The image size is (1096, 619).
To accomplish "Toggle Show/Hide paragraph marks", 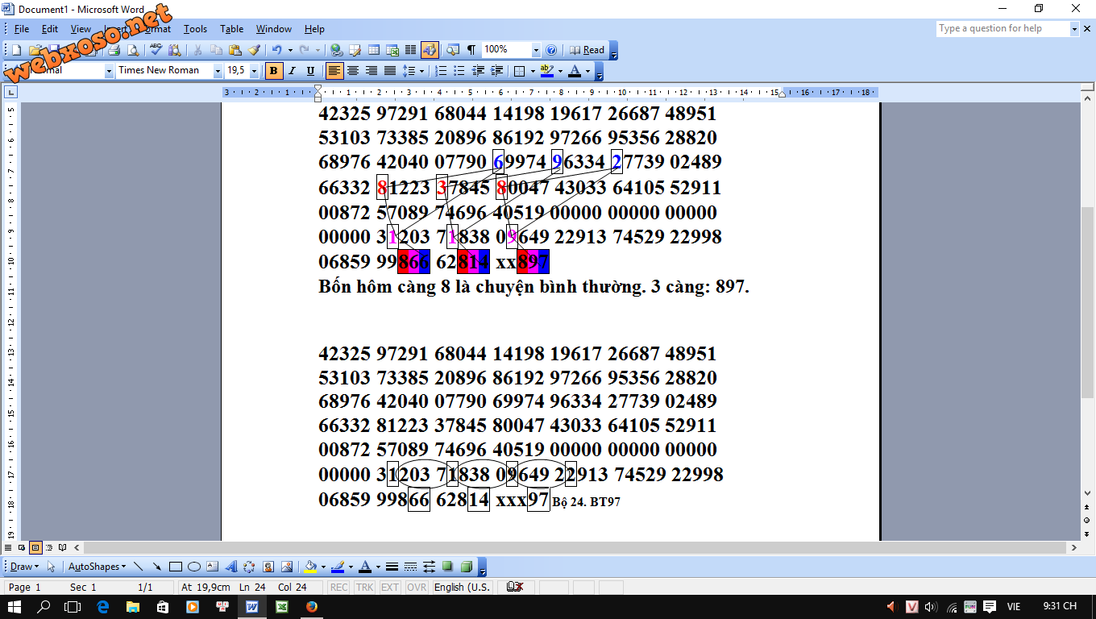I will [471, 50].
